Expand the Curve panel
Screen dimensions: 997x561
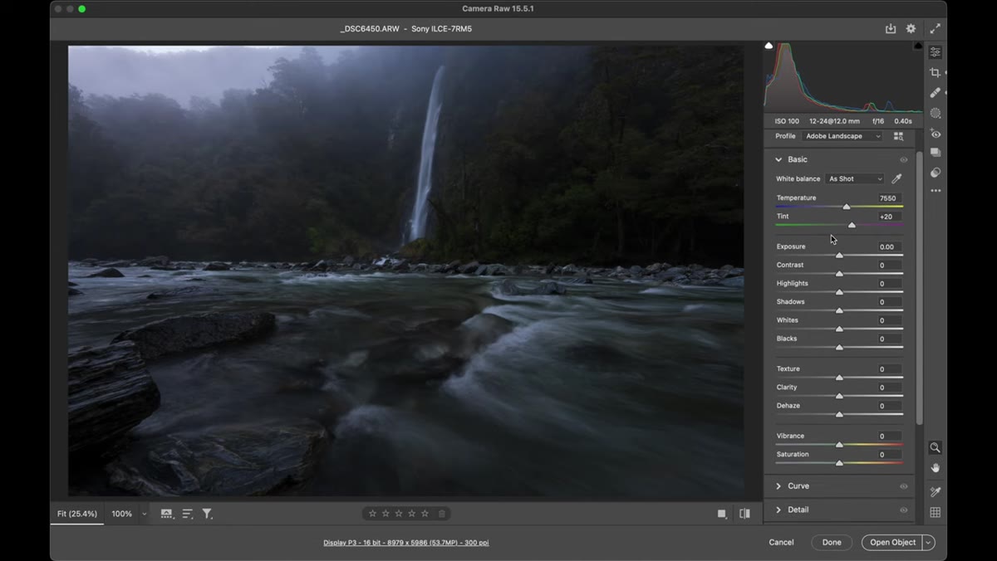coord(778,486)
